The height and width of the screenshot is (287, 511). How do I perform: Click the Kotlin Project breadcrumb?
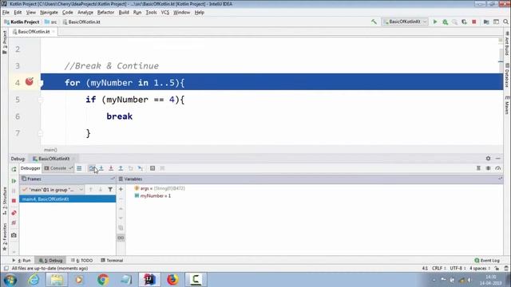[x=22, y=22]
